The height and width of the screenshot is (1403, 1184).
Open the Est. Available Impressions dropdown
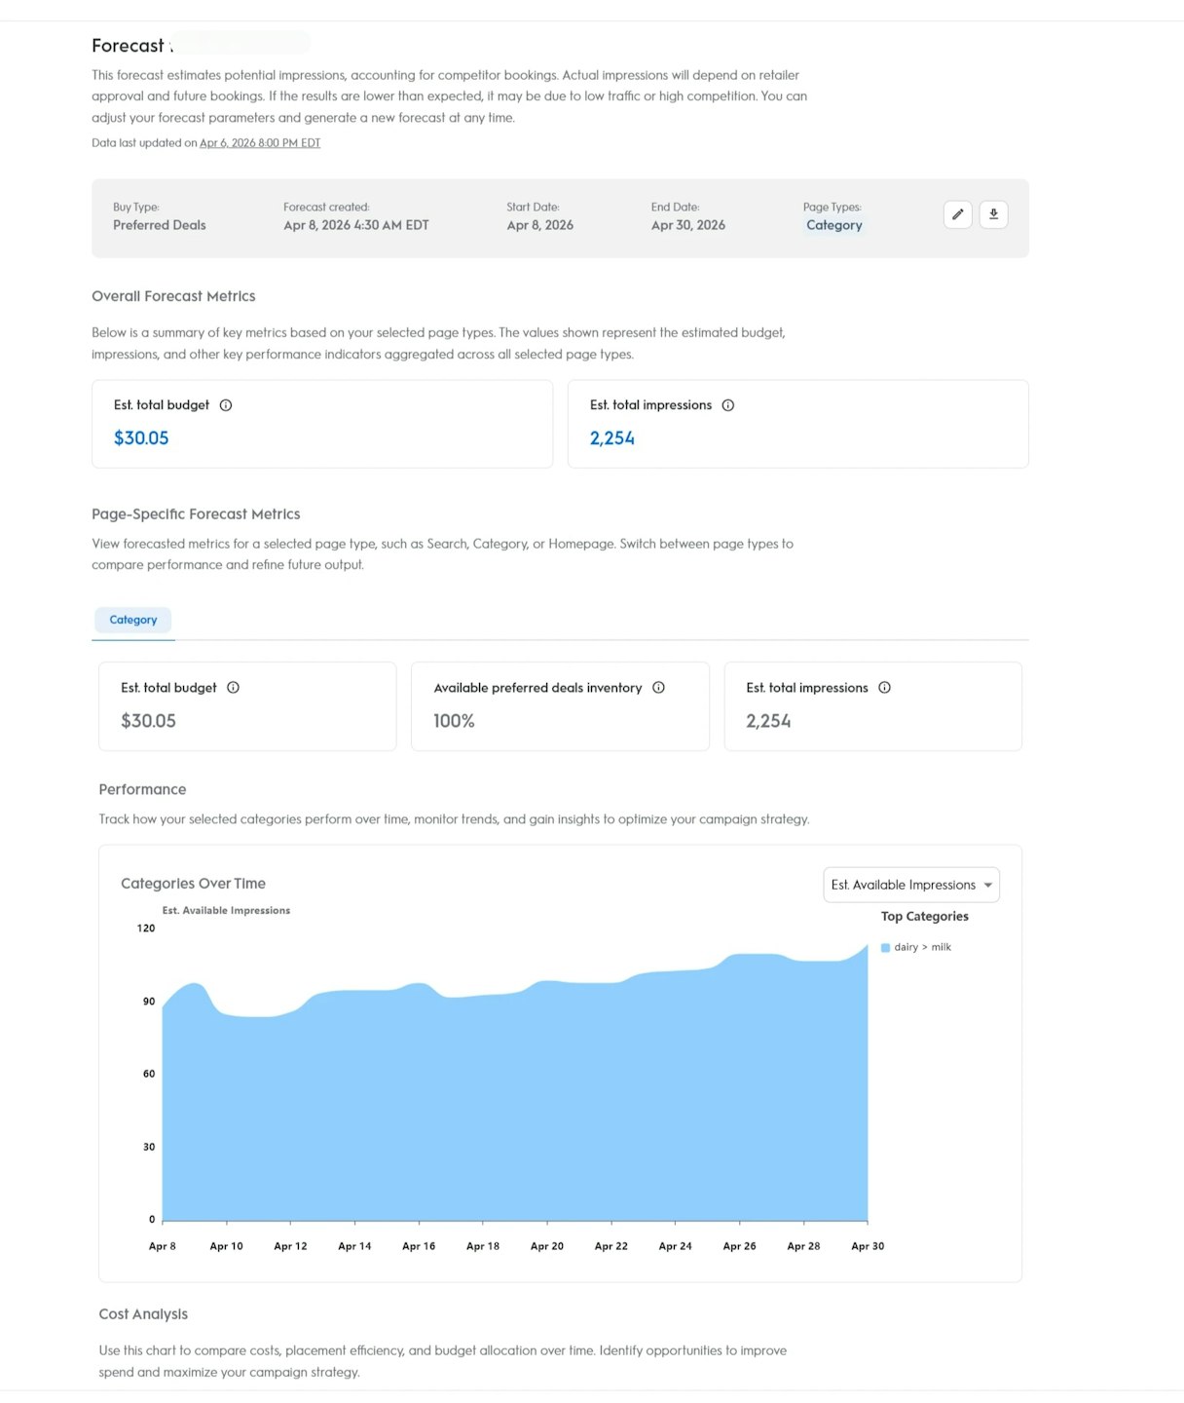[x=911, y=885]
